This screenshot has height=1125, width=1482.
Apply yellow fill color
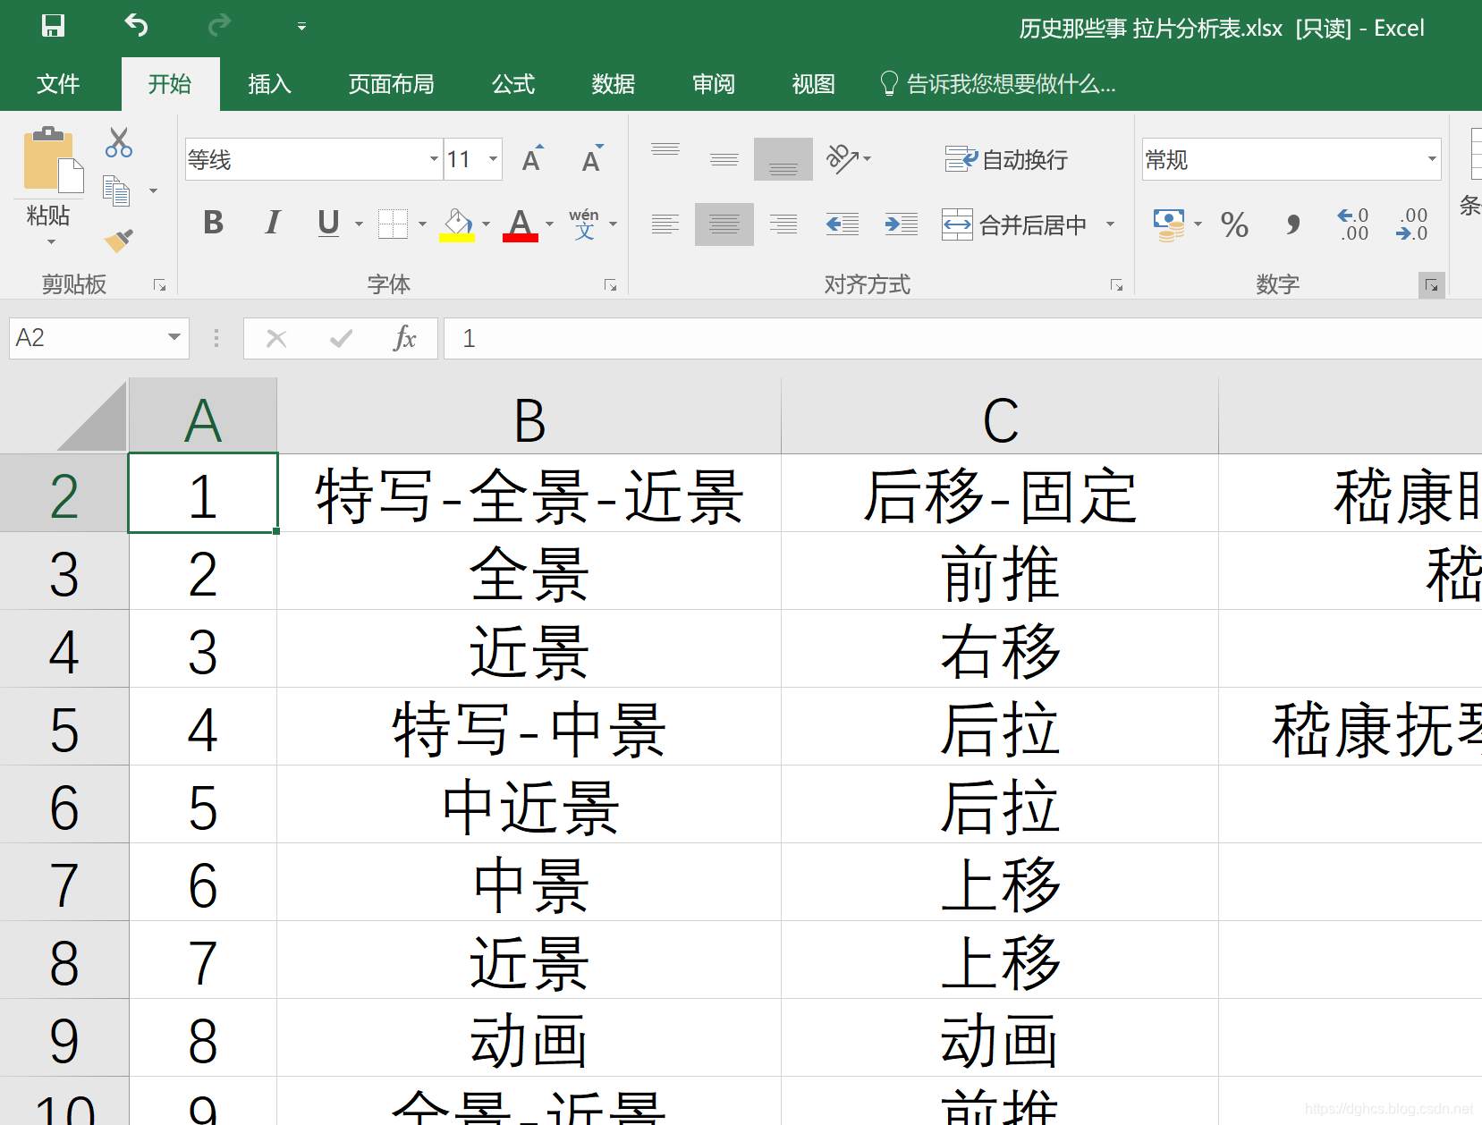457,224
